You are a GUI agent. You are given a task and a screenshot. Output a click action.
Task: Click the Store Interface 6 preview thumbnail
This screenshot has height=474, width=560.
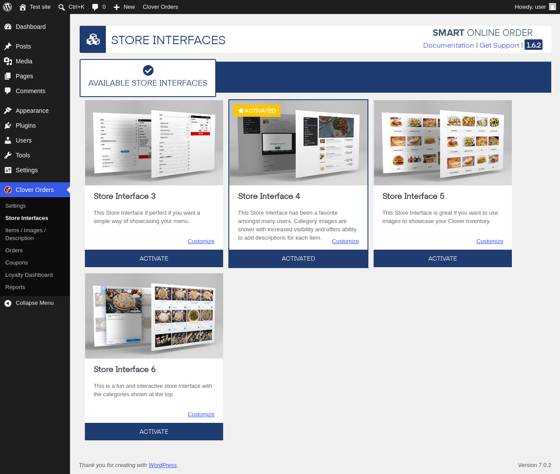[154, 316]
